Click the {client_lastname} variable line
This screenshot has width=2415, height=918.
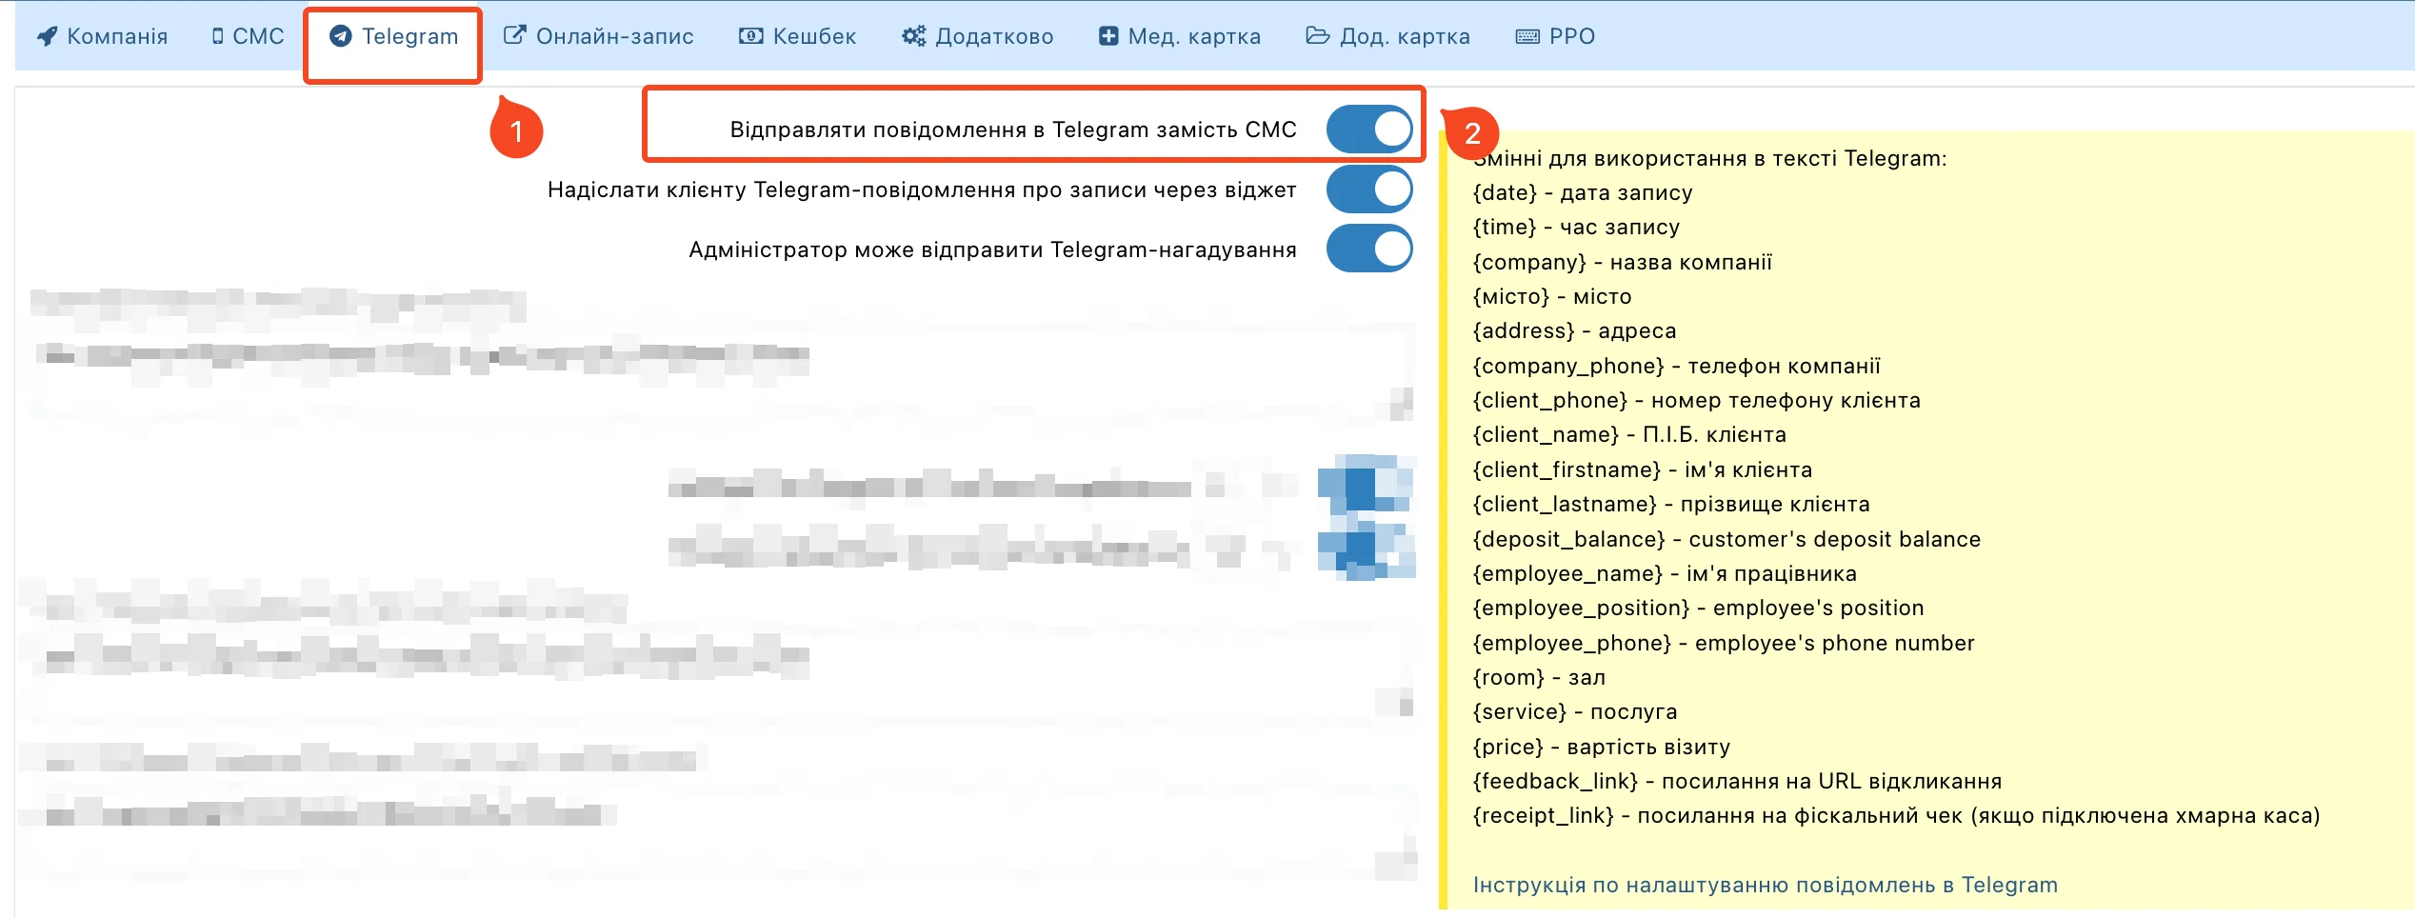pyautogui.click(x=1671, y=504)
